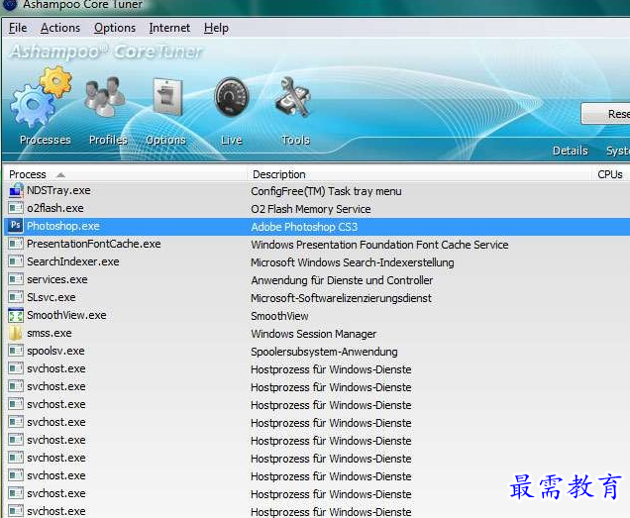The width and height of the screenshot is (630, 518).
Task: Click 'Windows Presentation Foundation Font Cache Service'
Action: [379, 245]
